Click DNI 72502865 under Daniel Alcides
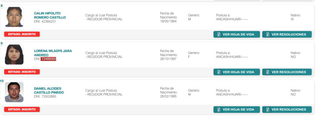Viewport: 331px width, 123px height. point(45,97)
